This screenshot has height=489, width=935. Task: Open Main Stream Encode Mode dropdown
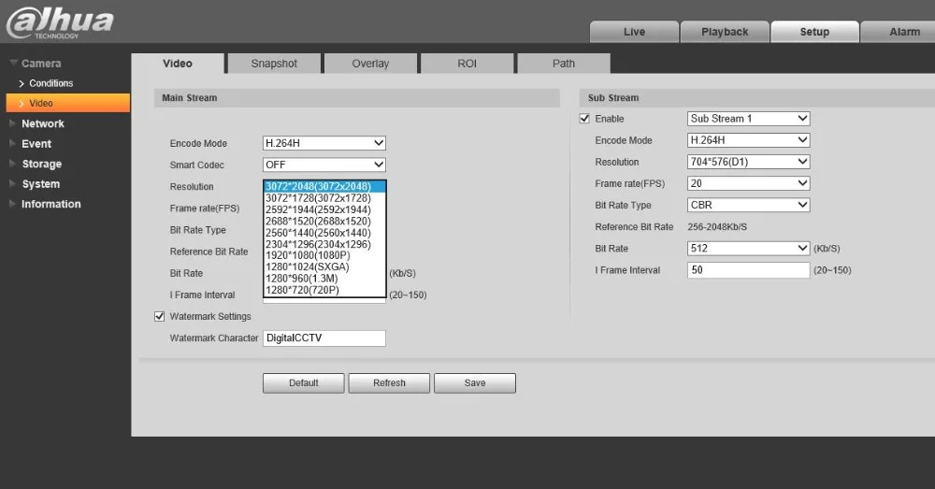click(x=324, y=143)
